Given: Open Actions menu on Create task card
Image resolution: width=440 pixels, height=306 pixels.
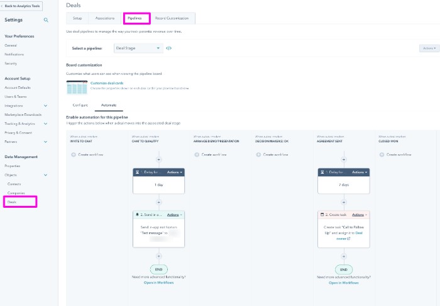Looking at the screenshot, I should [x=360, y=215].
